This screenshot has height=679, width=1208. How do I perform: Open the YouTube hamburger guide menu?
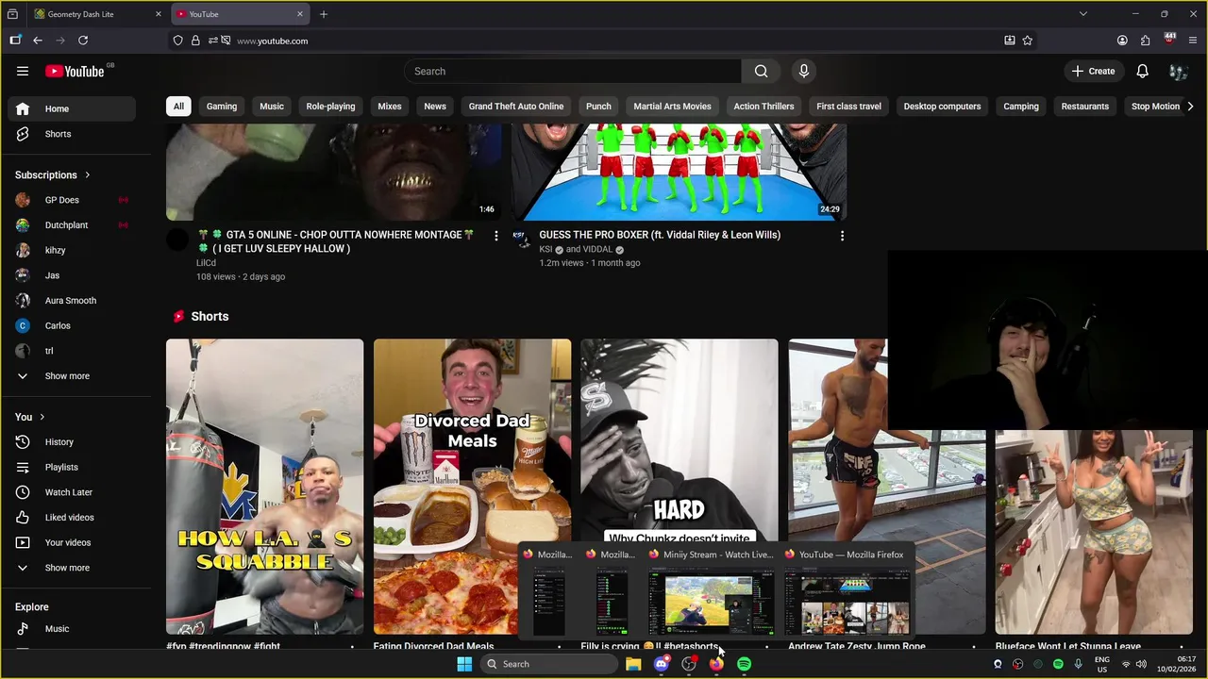click(x=23, y=71)
